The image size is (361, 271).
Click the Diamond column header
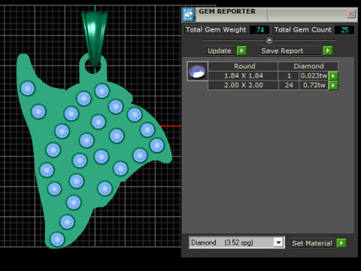(308, 66)
